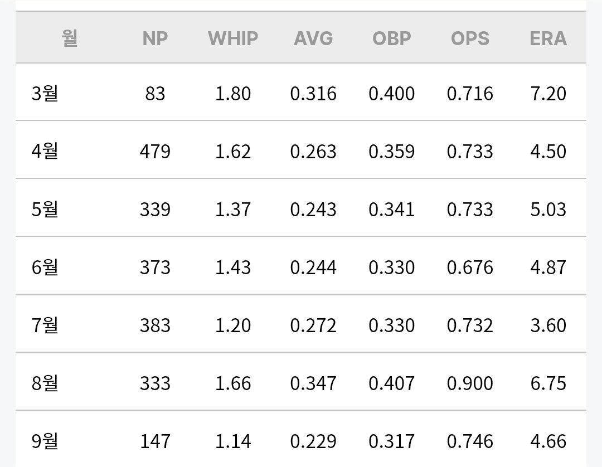The image size is (602, 467).
Task: Sort by the ERA column header
Action: pyautogui.click(x=548, y=38)
